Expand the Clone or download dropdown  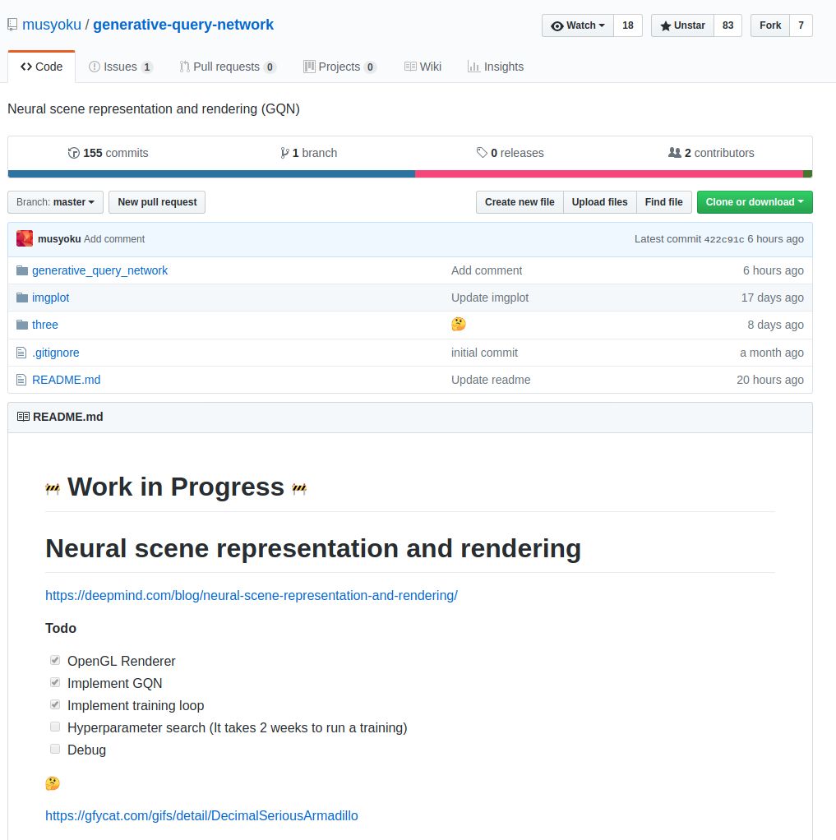coord(754,202)
